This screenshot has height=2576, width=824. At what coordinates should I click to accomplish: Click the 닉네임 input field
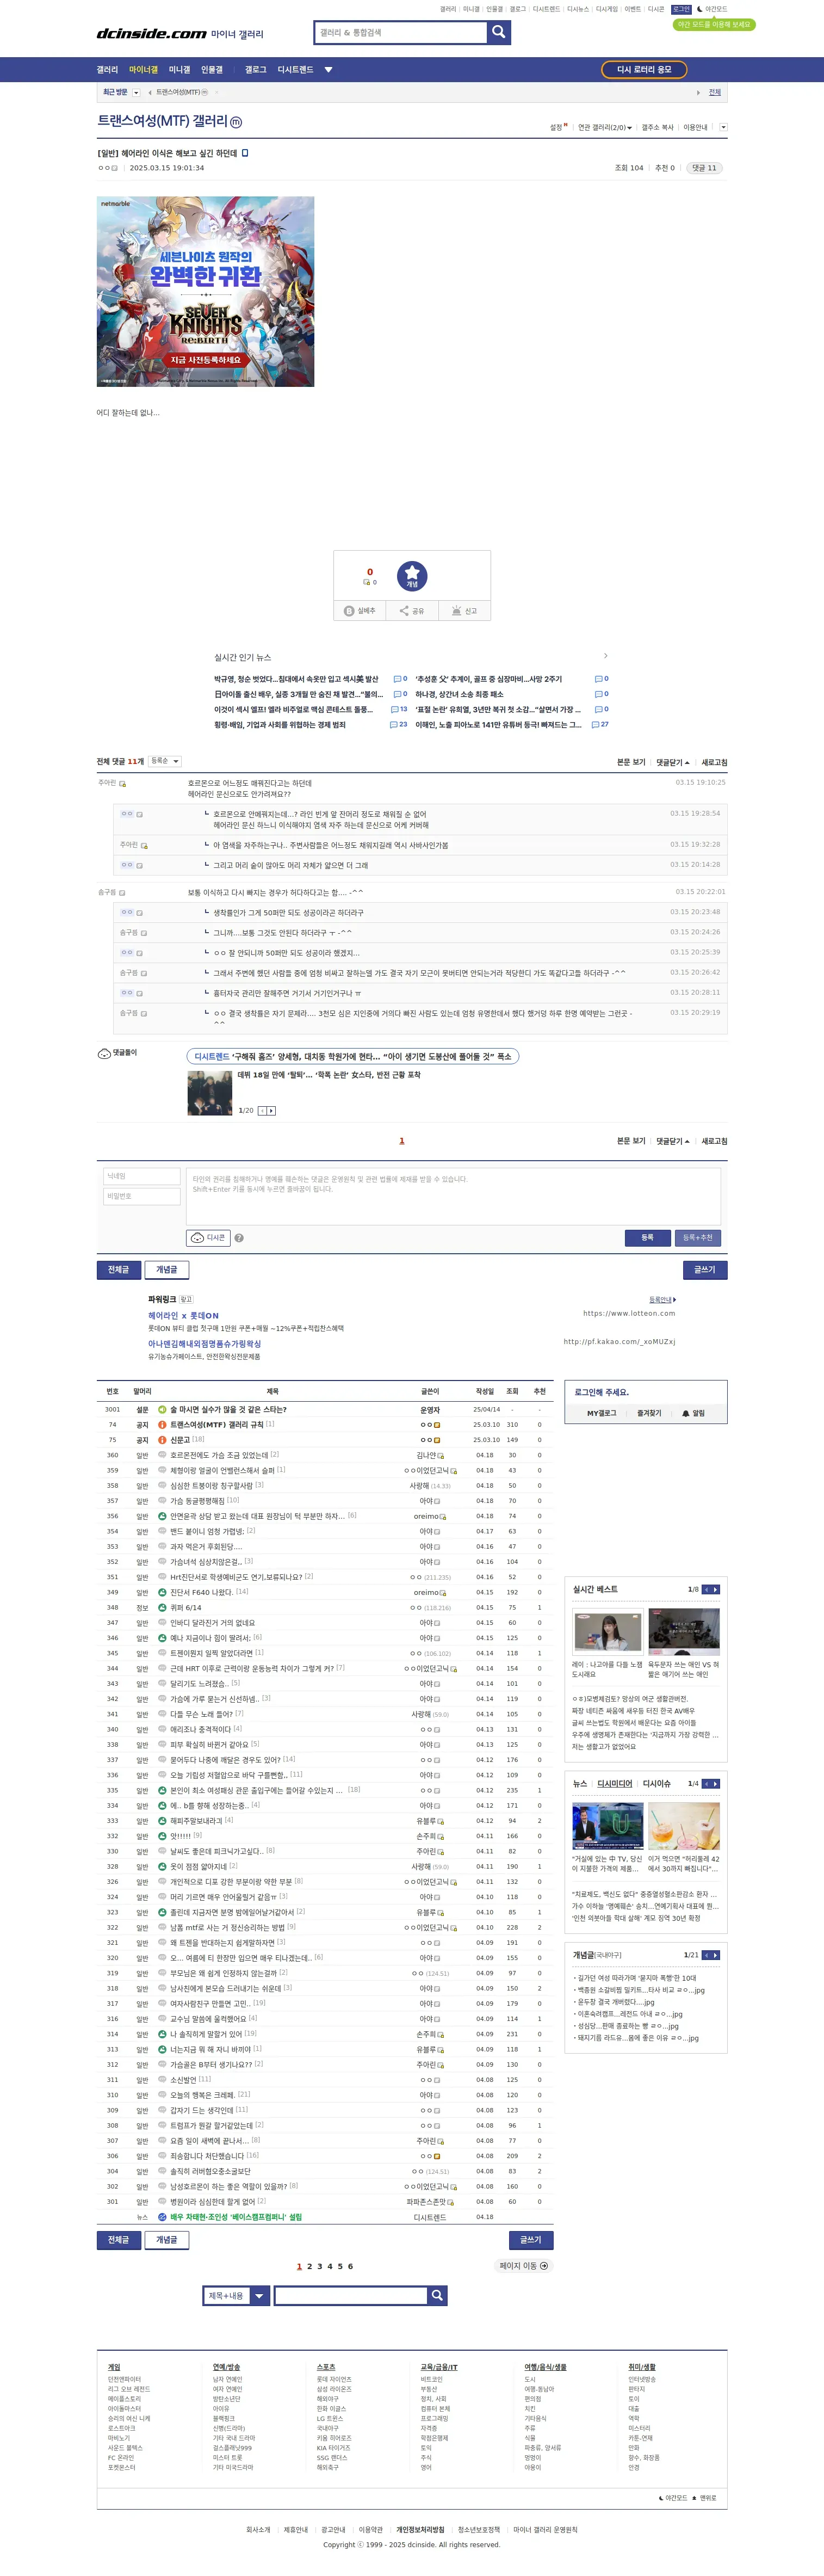point(142,1176)
